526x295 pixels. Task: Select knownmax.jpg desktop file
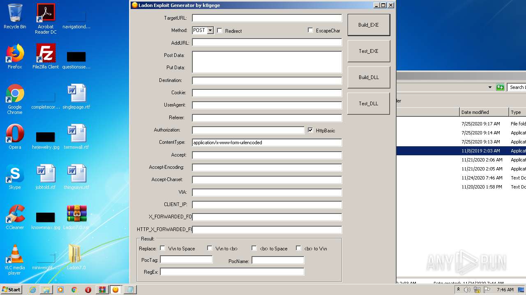pyautogui.click(x=46, y=220)
